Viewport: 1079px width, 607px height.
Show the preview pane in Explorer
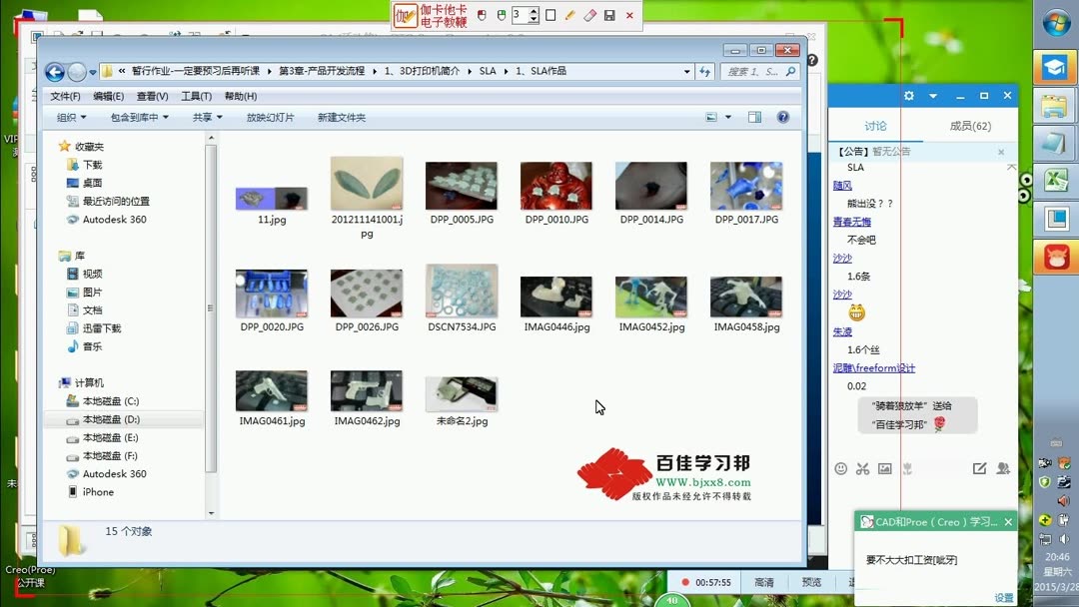(752, 116)
